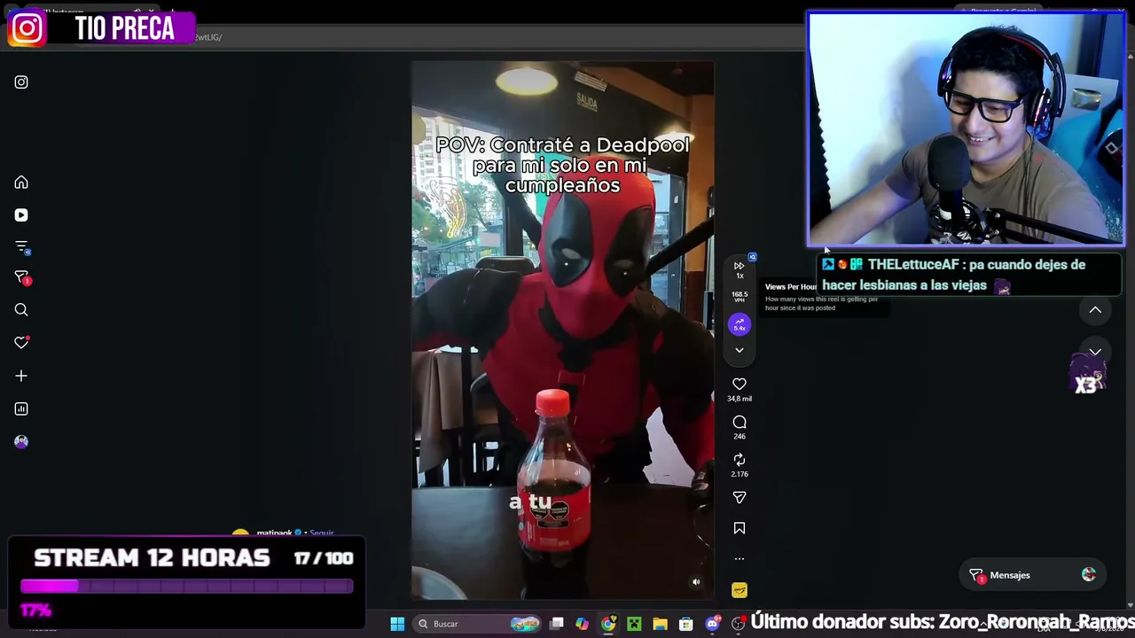Switch to Chrome on the taskbar
The image size is (1135, 638).
608,624
